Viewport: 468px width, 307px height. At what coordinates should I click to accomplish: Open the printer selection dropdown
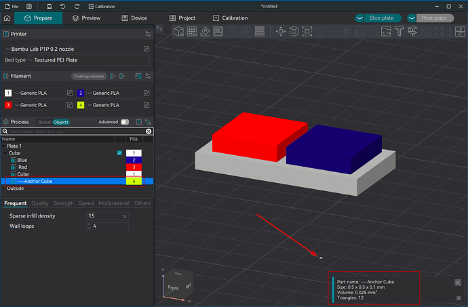coord(73,49)
